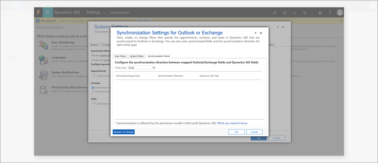Click the Dynamics 365 title
Screen dimensions: 378x163
pos(67,13)
